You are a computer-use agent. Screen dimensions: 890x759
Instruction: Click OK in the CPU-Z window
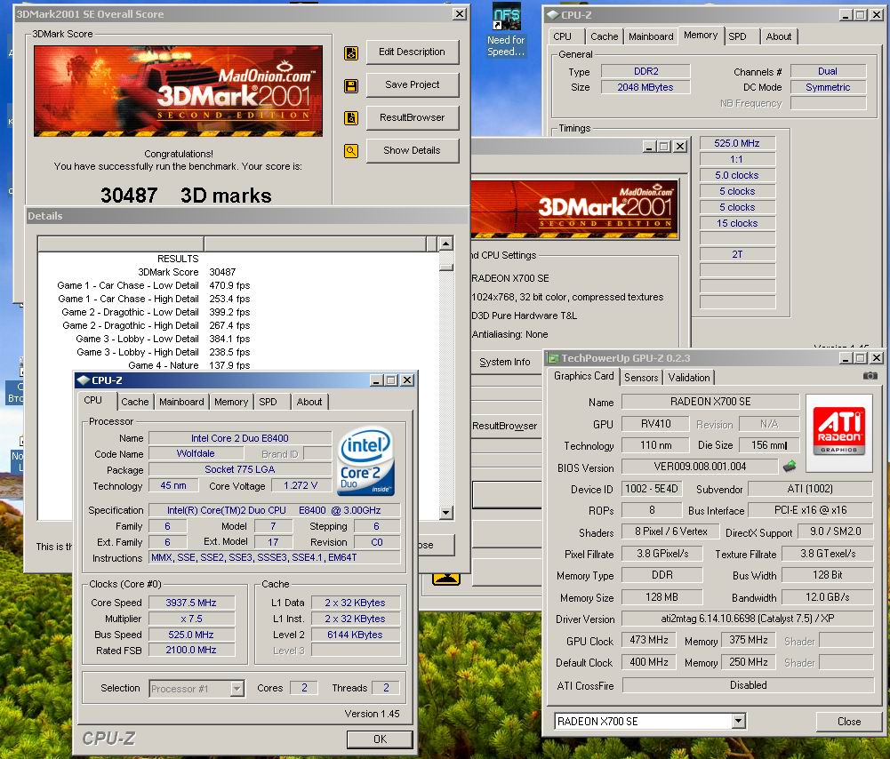[x=380, y=739]
